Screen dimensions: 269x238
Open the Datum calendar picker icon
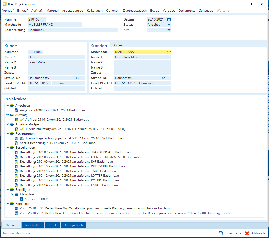(169, 19)
